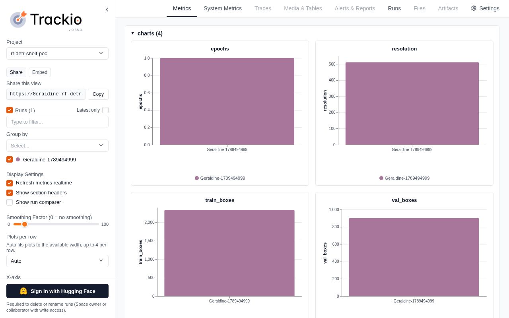Click 'Geraldine-1789494999' legend text in resolution chart
Screen dimensions: 509x318
click(x=407, y=178)
